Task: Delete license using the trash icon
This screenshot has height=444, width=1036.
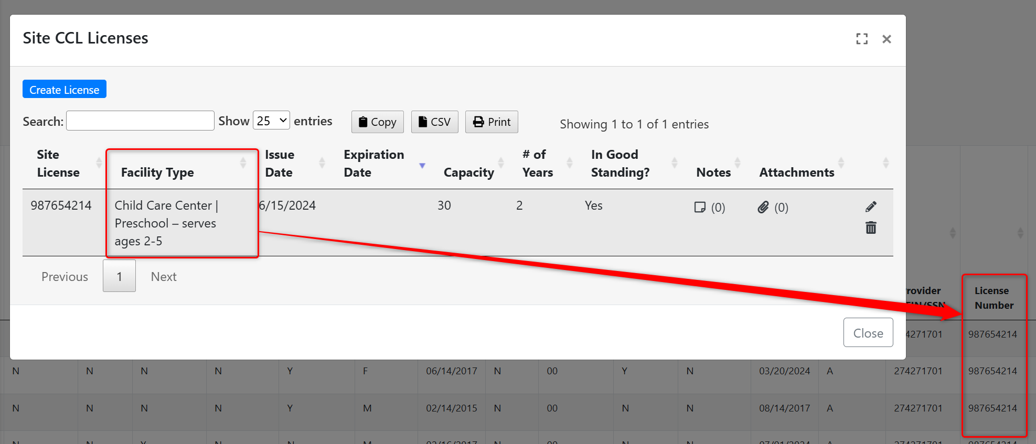Action: pos(871,228)
